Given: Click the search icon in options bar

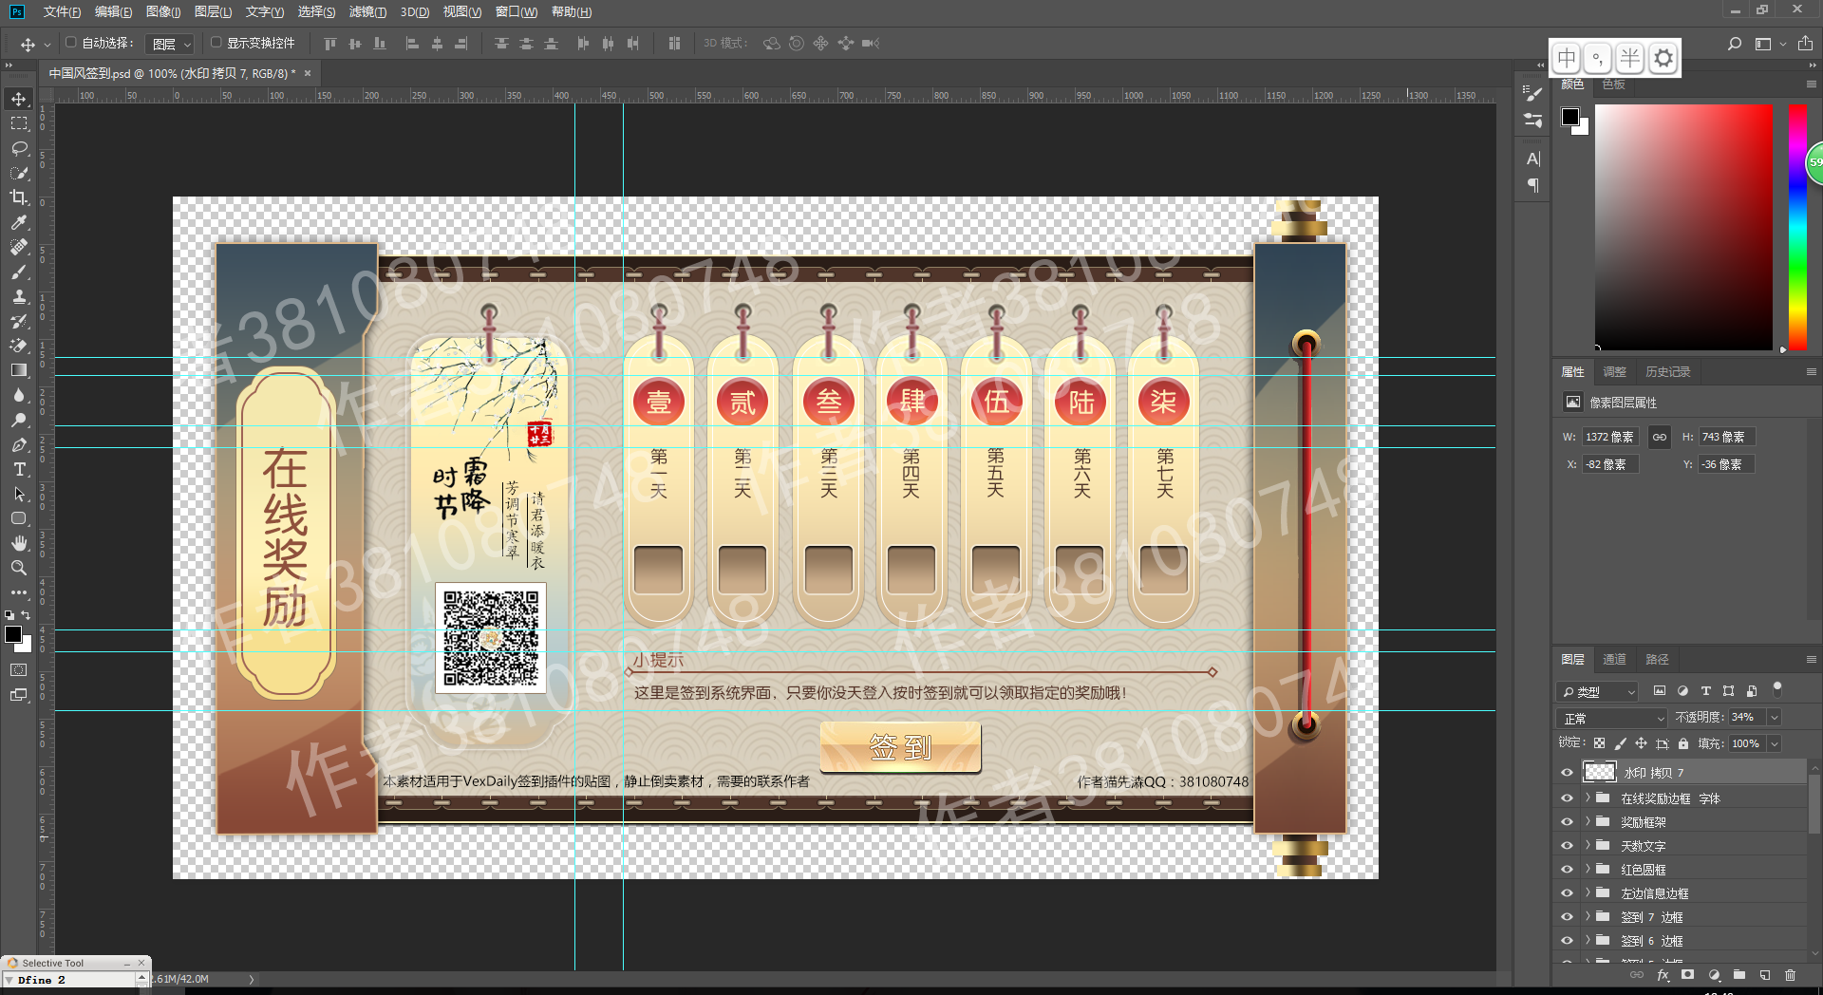Looking at the screenshot, I should pos(1735,44).
